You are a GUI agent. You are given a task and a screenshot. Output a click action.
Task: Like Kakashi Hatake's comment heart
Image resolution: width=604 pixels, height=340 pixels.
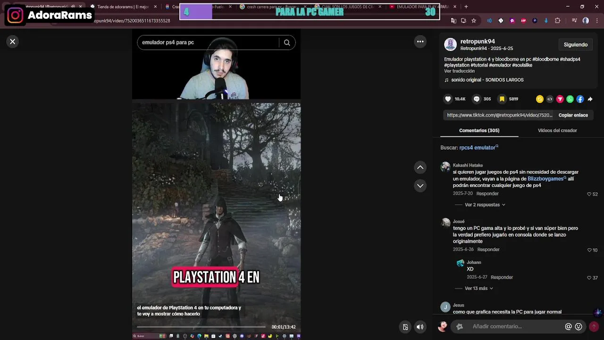coord(589,194)
